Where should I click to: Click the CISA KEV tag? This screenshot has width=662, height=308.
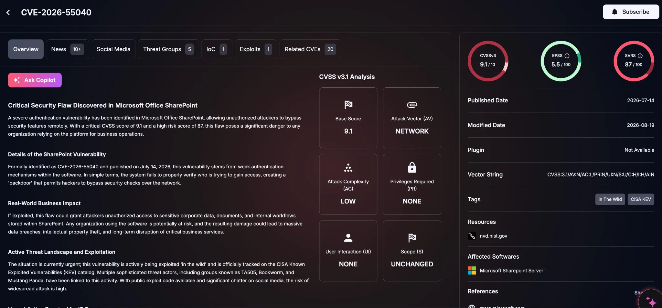click(x=641, y=199)
